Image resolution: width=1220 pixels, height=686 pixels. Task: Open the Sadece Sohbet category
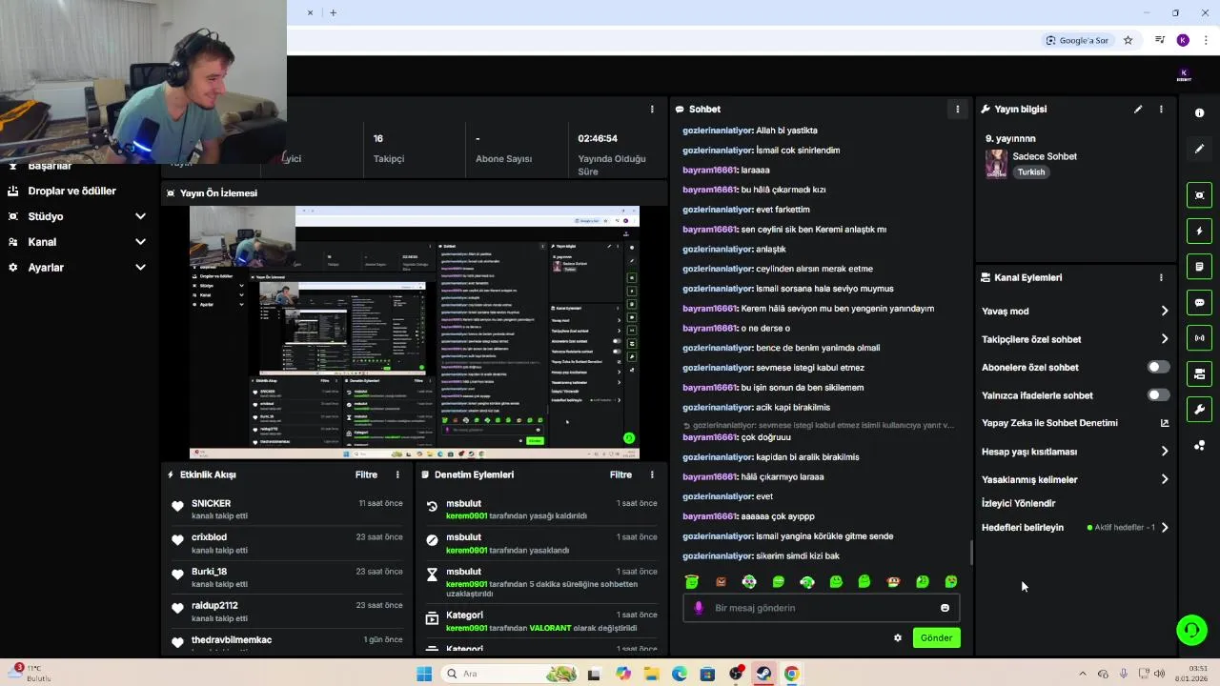[x=1045, y=156]
